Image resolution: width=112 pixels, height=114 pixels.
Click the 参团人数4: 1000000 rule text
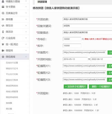point(73,110)
